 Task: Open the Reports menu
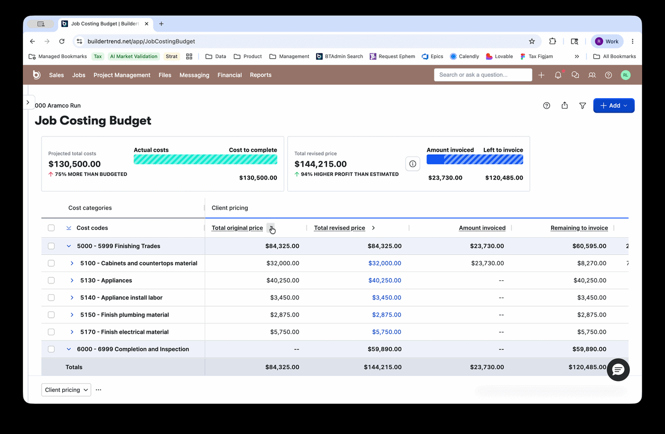pos(261,75)
